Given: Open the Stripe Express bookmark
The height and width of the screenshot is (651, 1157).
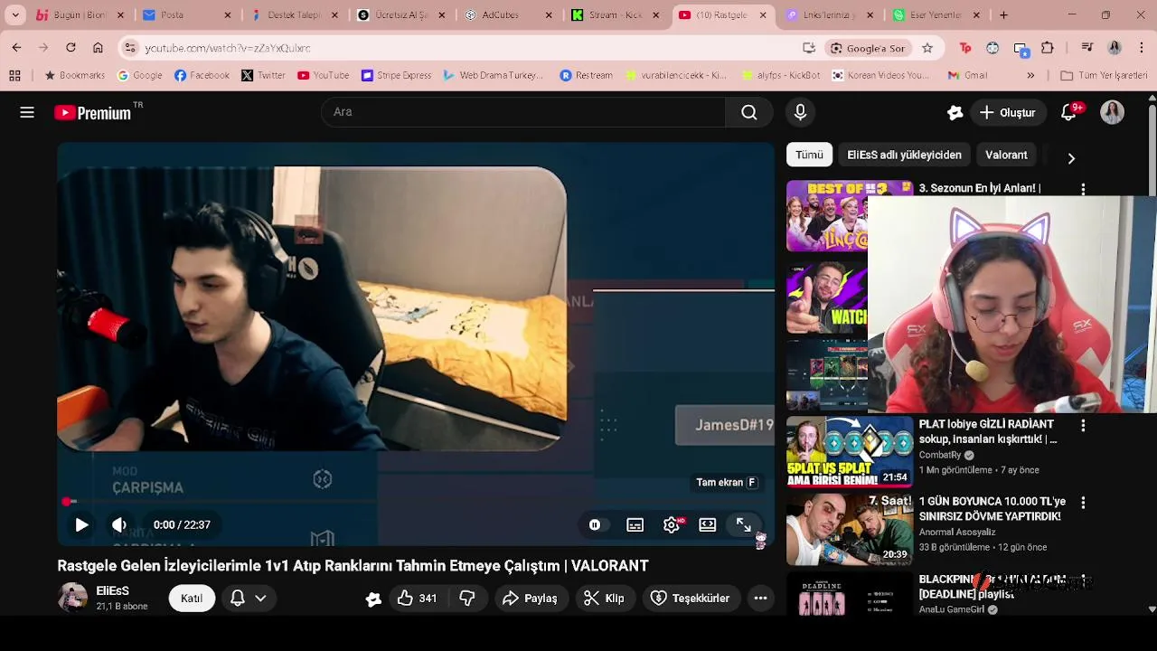Looking at the screenshot, I should 396,75.
